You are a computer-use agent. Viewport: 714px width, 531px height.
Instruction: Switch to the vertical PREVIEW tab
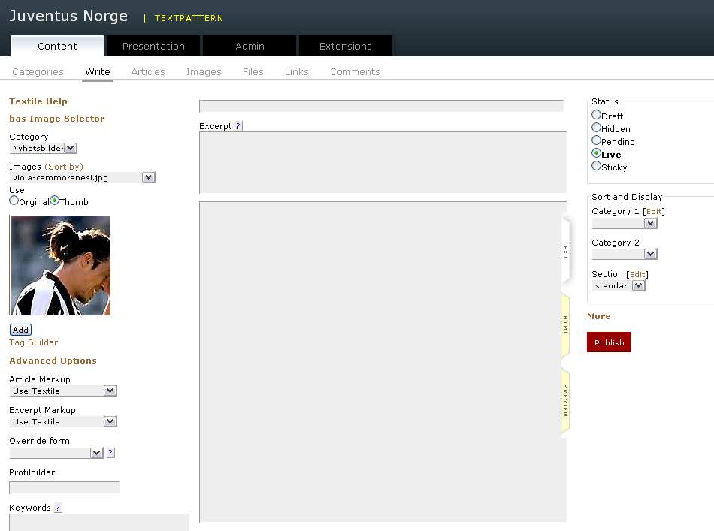[x=565, y=400]
